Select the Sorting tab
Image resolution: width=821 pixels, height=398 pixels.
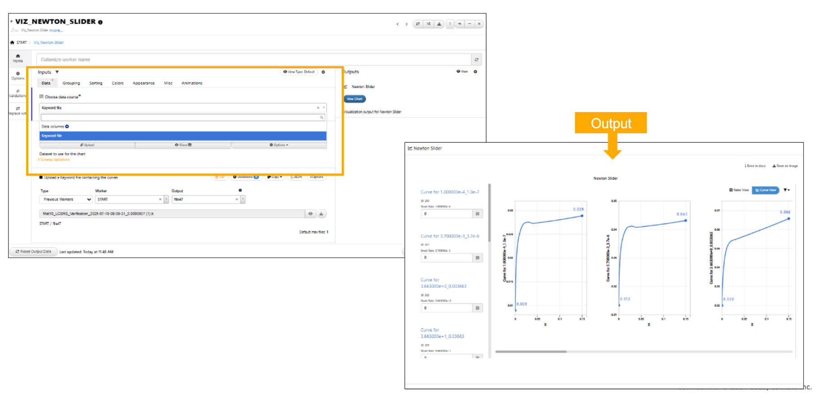(96, 83)
